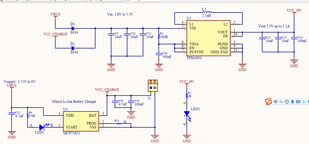The width and height of the screenshot is (309, 144).
Task: Select the LED3 diode symbol
Action: tap(44, 127)
